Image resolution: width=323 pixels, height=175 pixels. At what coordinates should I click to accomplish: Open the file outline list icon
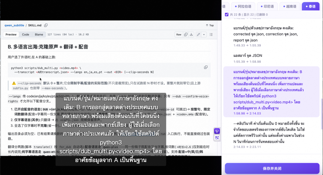tap(211, 34)
